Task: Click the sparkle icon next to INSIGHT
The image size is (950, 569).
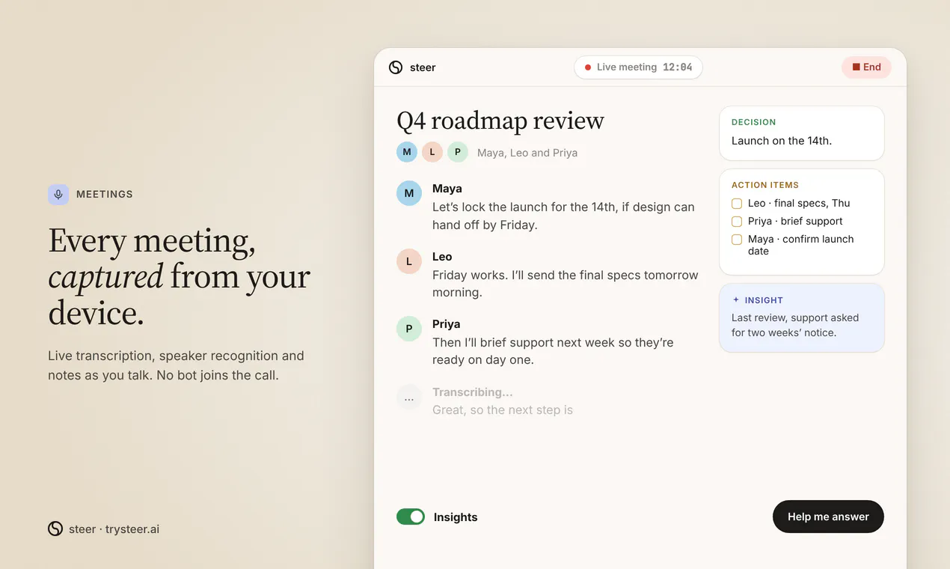Action: pyautogui.click(x=736, y=299)
